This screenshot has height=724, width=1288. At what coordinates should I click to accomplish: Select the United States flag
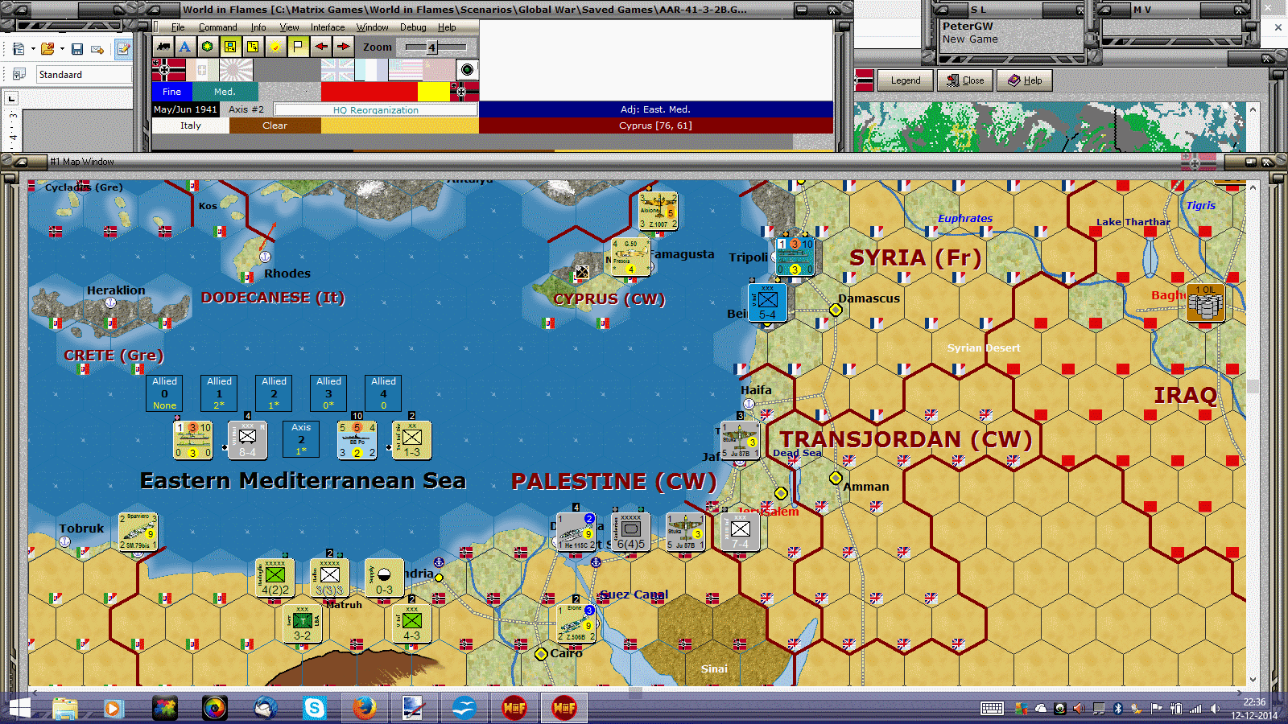click(x=406, y=70)
